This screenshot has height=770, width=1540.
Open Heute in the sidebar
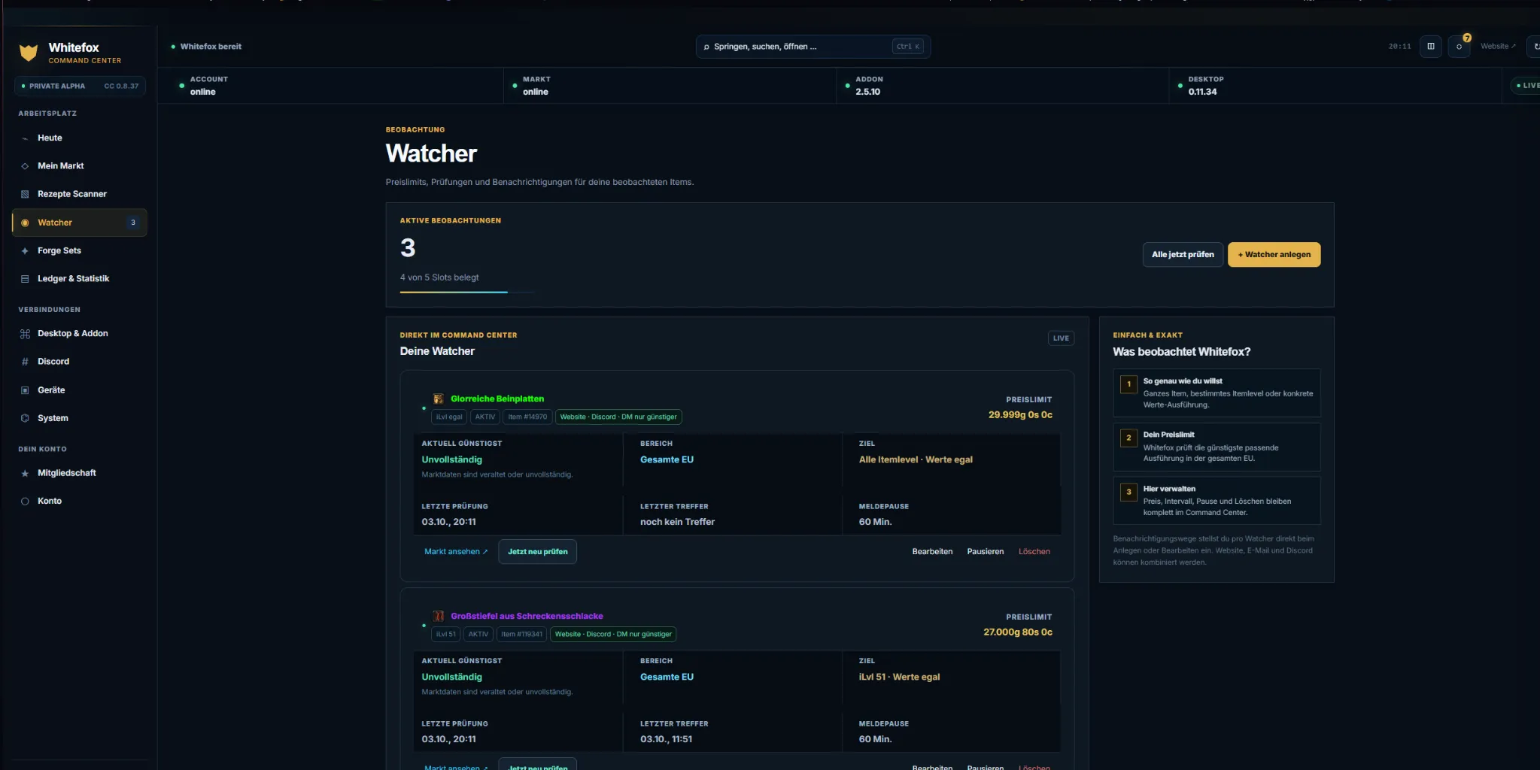[x=79, y=138]
